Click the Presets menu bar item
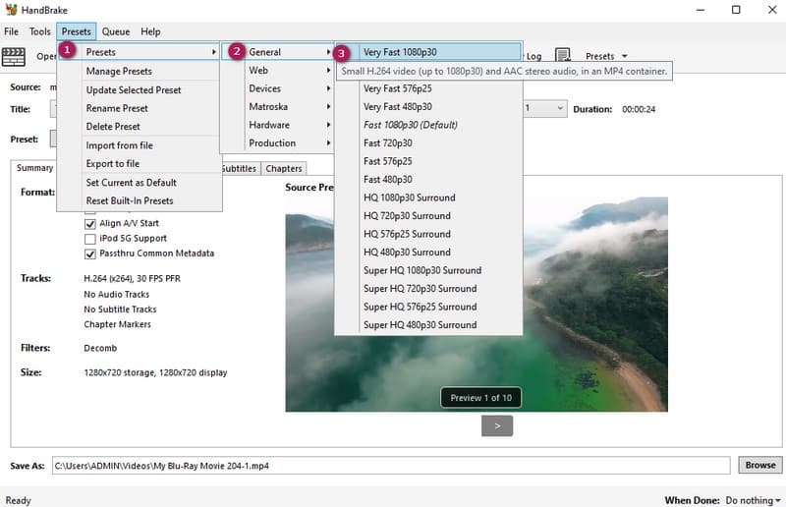Viewport: 786px width, 507px height. pyautogui.click(x=77, y=31)
